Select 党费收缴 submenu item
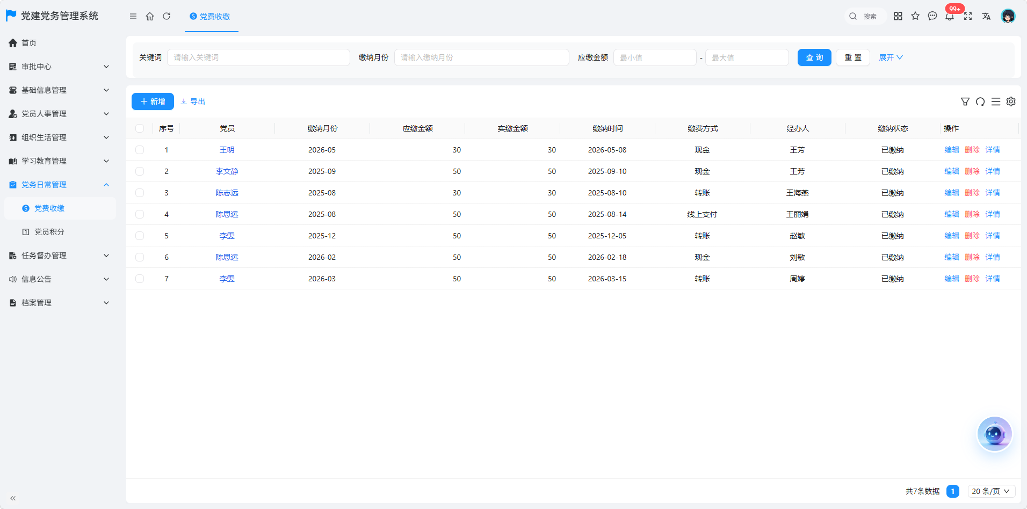The width and height of the screenshot is (1027, 509). click(x=60, y=208)
